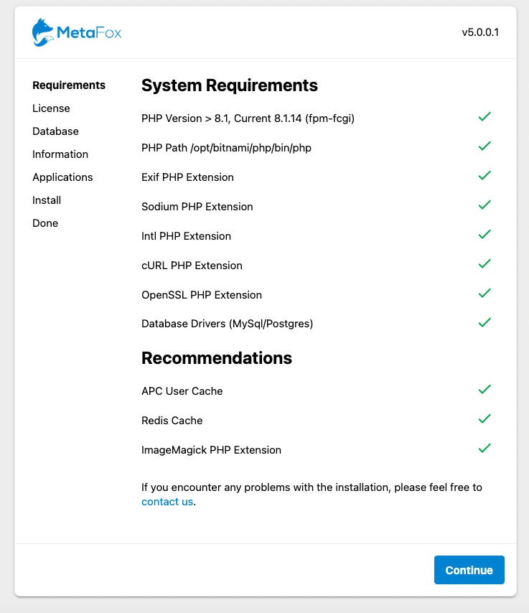Jump to the Install step
Image resolution: width=529 pixels, height=613 pixels.
point(47,200)
